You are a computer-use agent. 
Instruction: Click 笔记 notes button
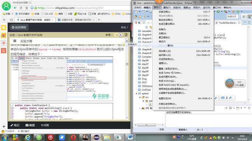pyautogui.click(x=15, y=125)
